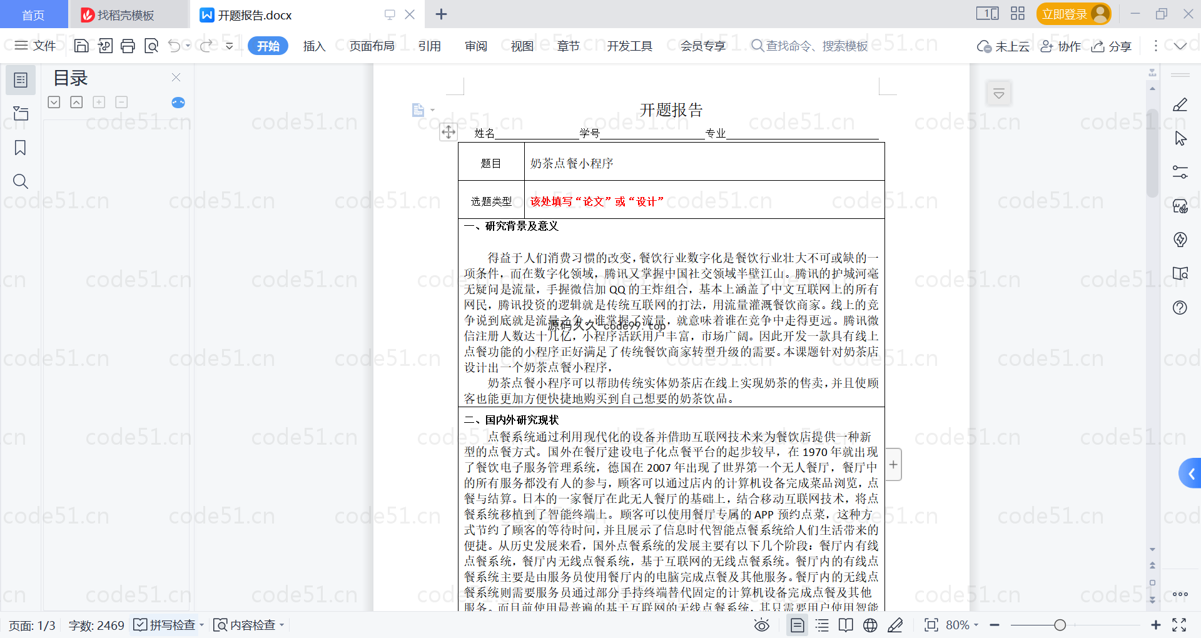Viewport: 1201px width, 638px height.
Task: Click the 内容检查 button
Action: [x=244, y=625]
